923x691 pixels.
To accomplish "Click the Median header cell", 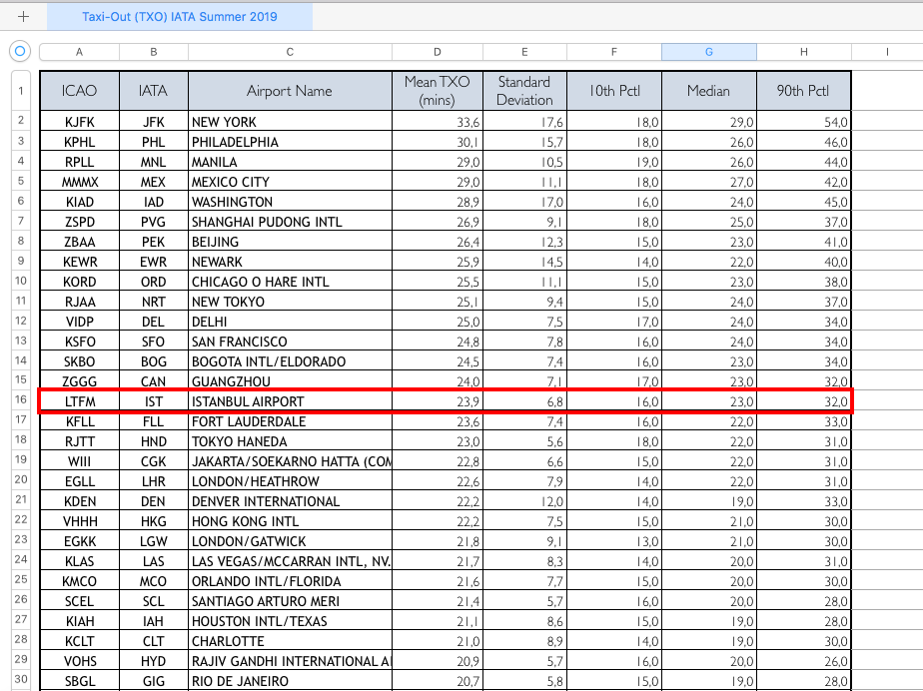I will 708,91.
